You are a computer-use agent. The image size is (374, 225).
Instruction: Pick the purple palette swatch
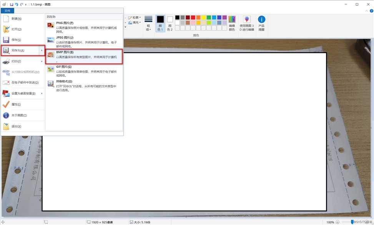click(x=224, y=17)
